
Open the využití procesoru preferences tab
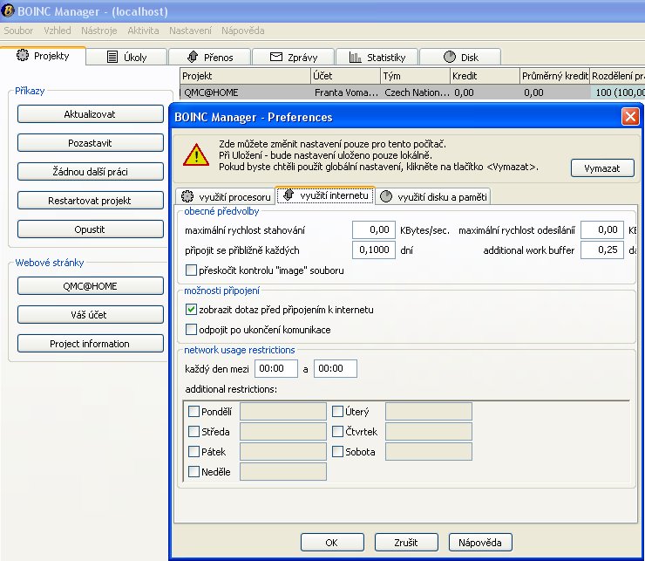pyautogui.click(x=226, y=197)
